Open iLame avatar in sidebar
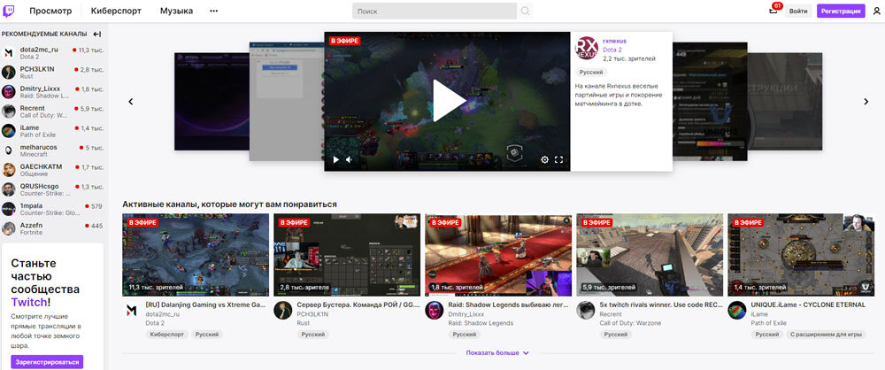Image resolution: width=885 pixels, height=370 pixels. [9, 131]
